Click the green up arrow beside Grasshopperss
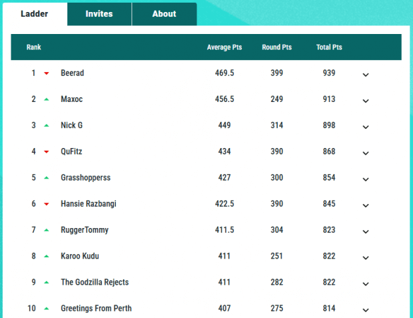The width and height of the screenshot is (413, 318). tap(47, 178)
